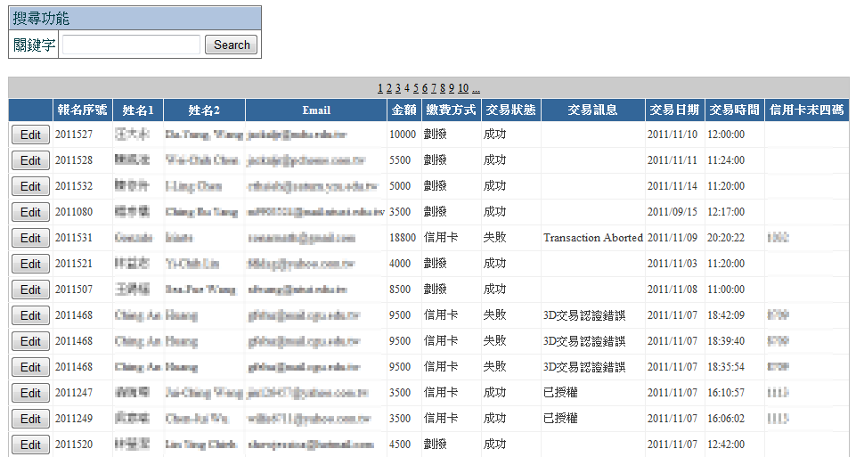The width and height of the screenshot is (856, 457).
Task: Click the '...' more pages link
Action: [477, 88]
